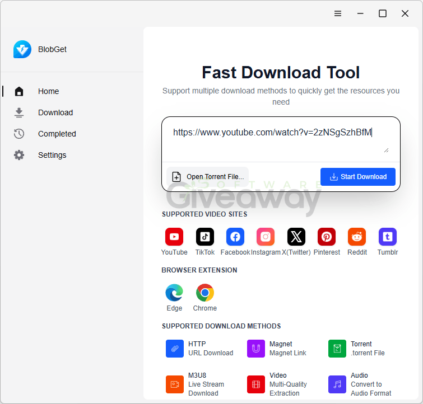Select the Reddit site icon
Screen dimensions: 423x404
[357, 237]
